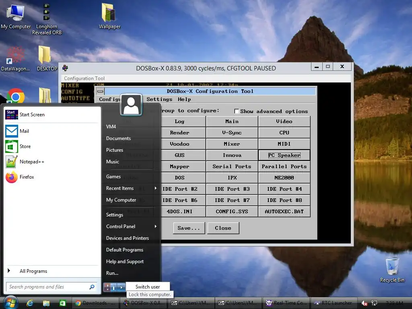412x309 pixels.
Task: Click network tray icon
Action: point(374,303)
